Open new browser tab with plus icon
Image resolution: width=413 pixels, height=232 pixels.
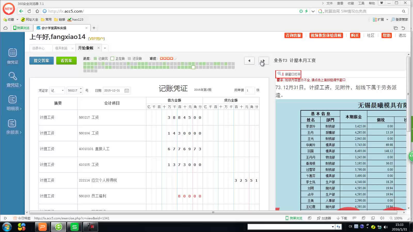click(94, 28)
